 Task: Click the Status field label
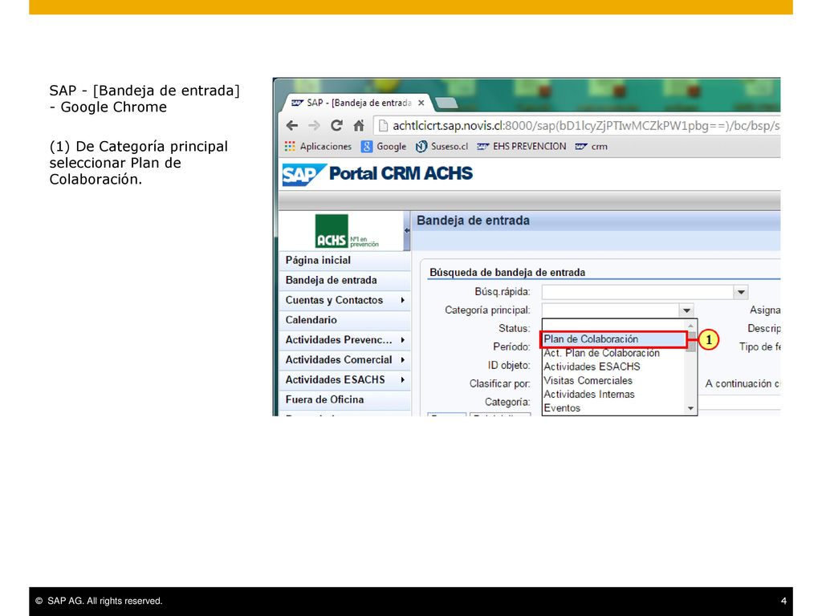515,328
